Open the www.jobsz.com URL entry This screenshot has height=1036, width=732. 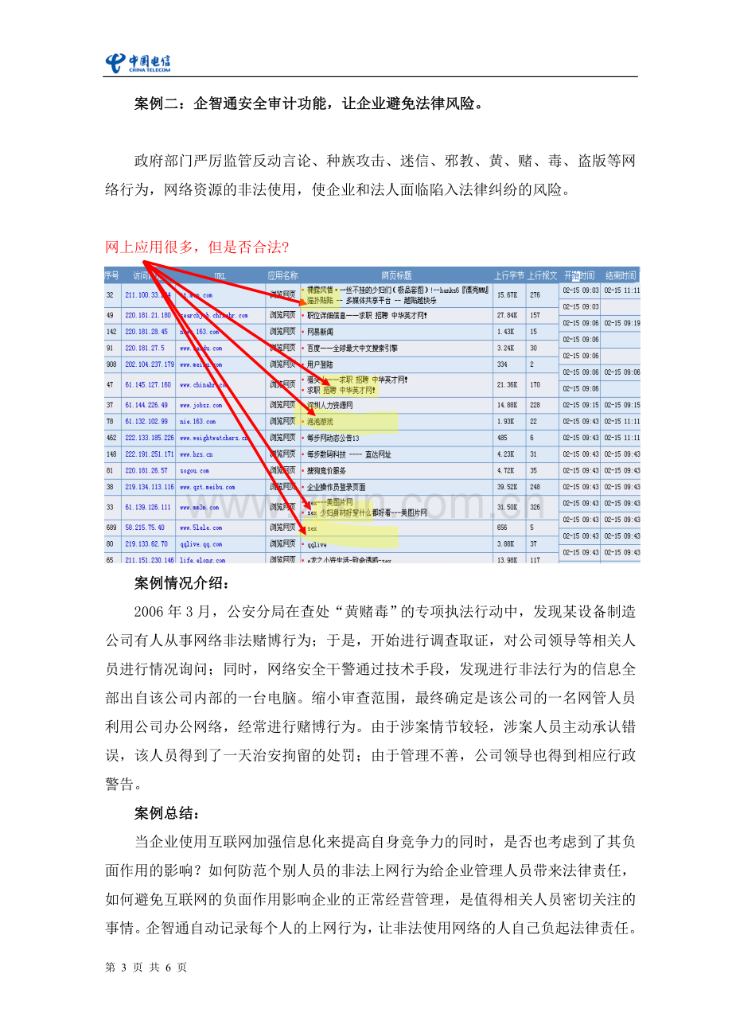point(201,405)
